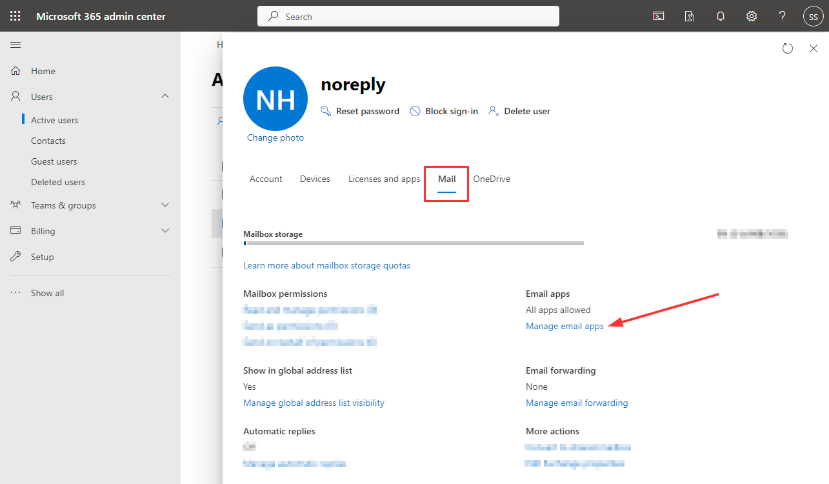Click Reset password text
Image resolution: width=829 pixels, height=484 pixels.
pos(368,111)
